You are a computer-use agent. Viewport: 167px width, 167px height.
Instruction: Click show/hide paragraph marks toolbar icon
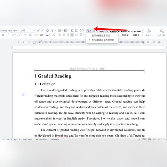[88, 31]
